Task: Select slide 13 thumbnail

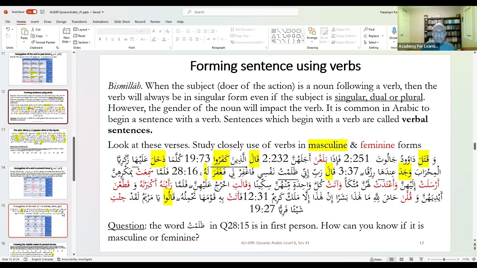Action: point(38,144)
